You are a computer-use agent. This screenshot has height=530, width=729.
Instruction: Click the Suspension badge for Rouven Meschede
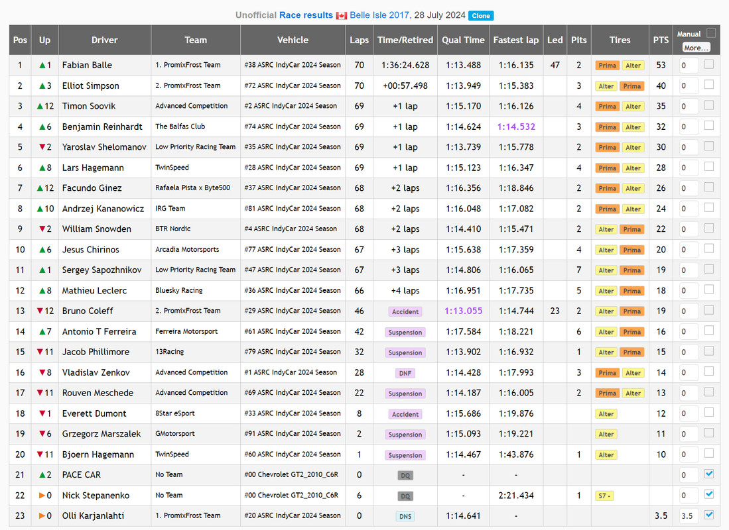point(405,394)
